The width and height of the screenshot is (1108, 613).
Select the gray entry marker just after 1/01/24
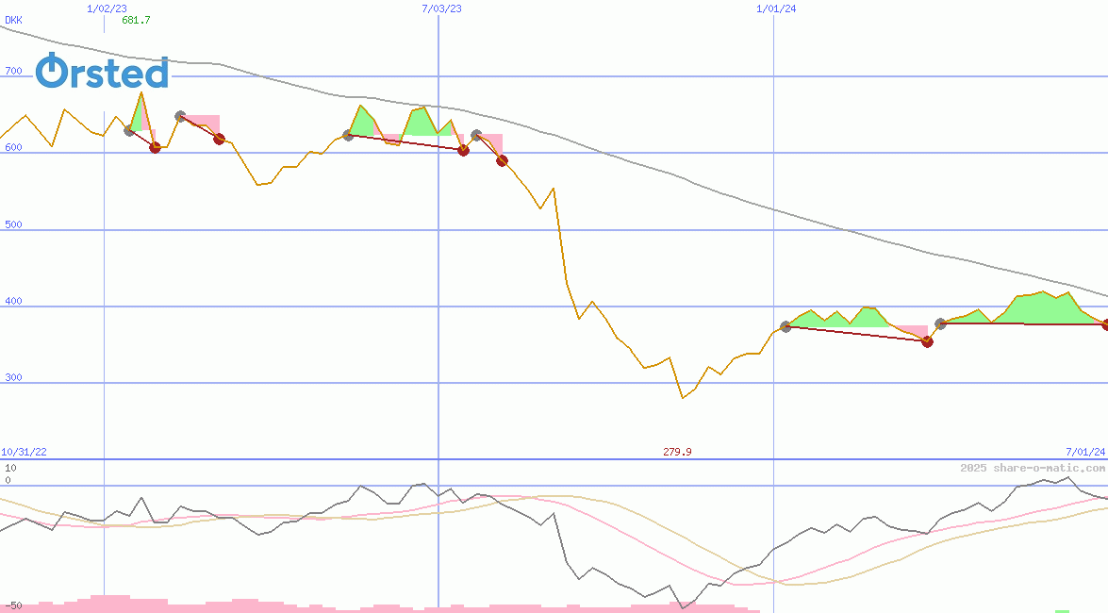(786, 326)
